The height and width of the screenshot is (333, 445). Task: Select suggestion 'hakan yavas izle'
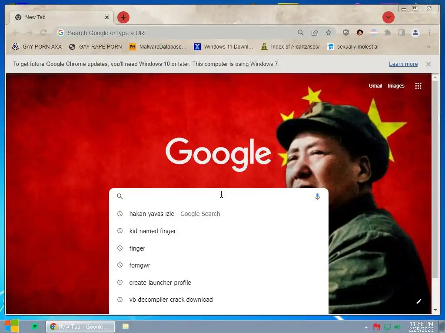[219, 214]
